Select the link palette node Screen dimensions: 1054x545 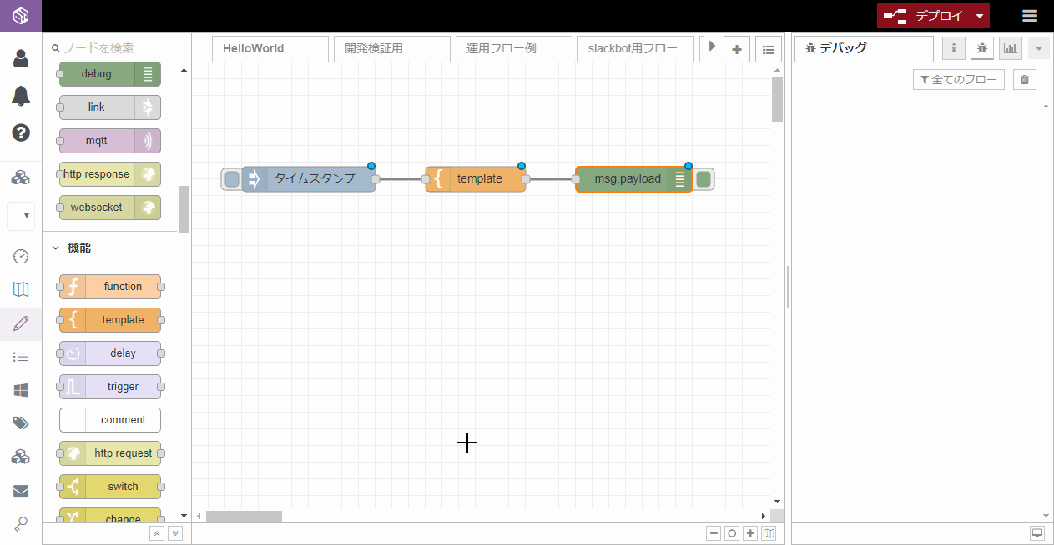tap(110, 107)
